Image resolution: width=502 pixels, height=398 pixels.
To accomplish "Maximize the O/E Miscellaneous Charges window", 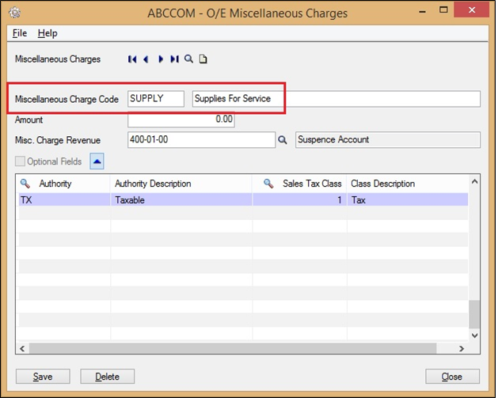I will coord(443,10).
